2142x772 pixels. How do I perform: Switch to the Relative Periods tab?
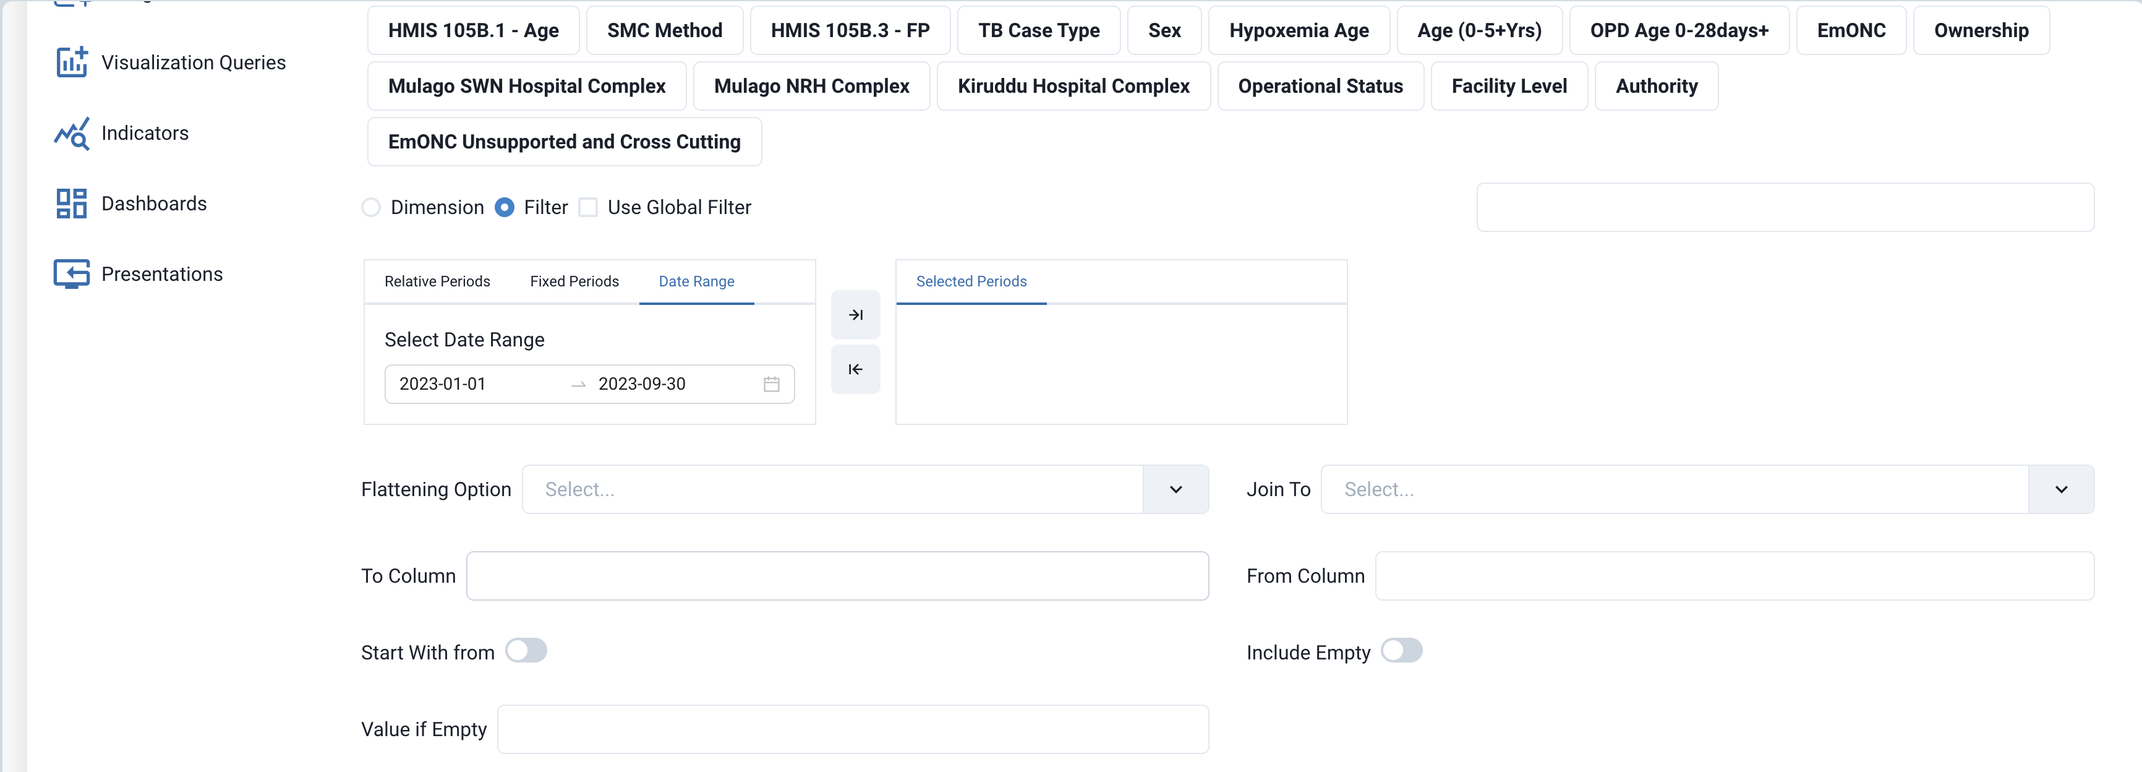(437, 281)
